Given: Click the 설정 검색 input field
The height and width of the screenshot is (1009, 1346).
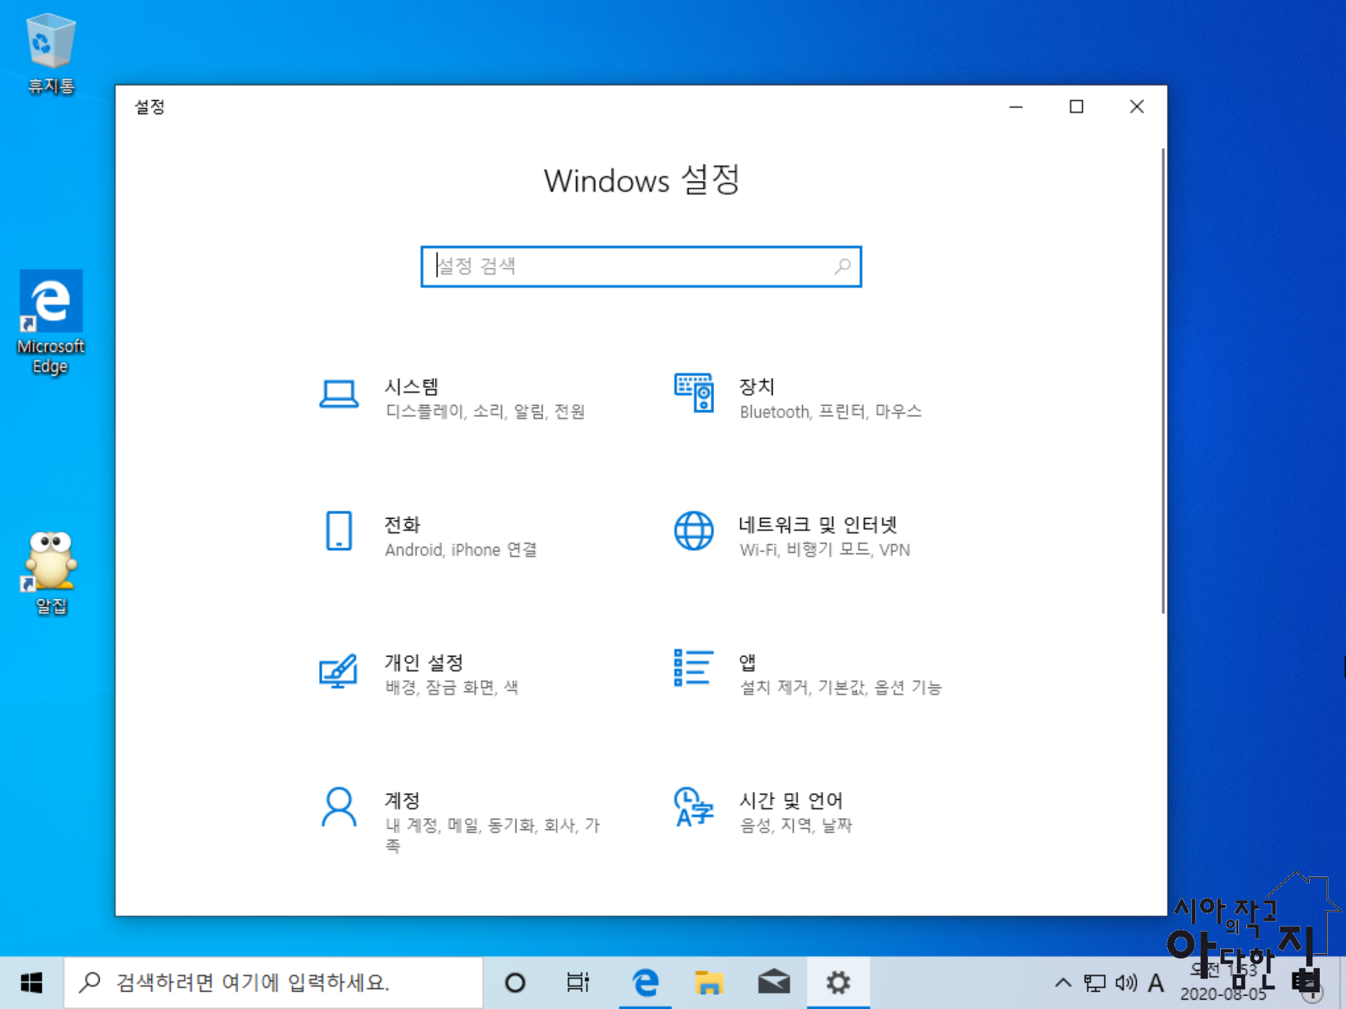Looking at the screenshot, I should point(641,266).
